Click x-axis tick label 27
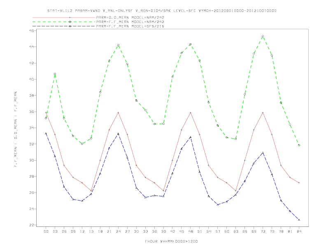Image resolution: width=326 pixels, height=252 pixels. pyautogui.click(x=127, y=231)
